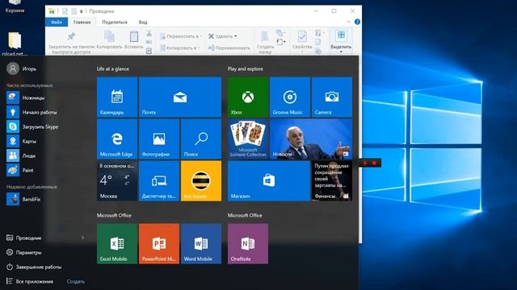Click Создать папку in ribbon

tap(265, 42)
